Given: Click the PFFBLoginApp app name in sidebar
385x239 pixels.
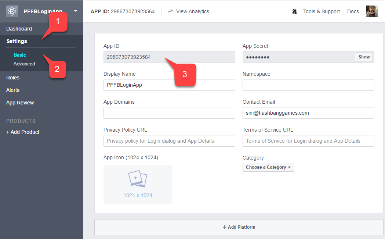Looking at the screenshot, I should click(x=43, y=11).
